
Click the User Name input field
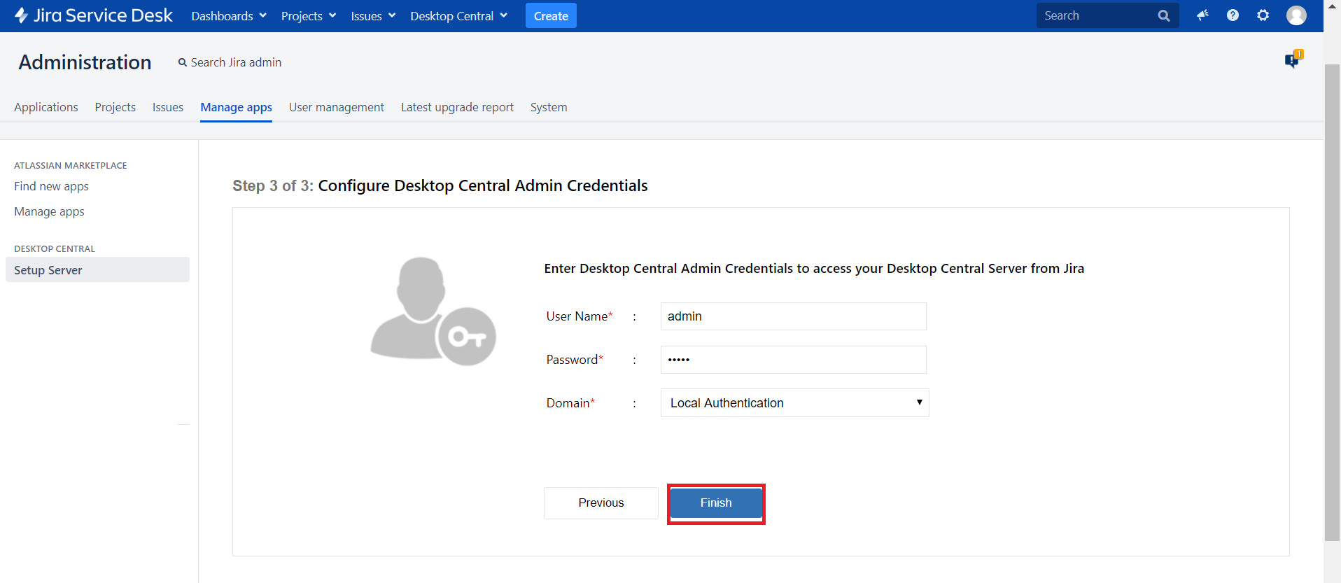[x=793, y=316]
